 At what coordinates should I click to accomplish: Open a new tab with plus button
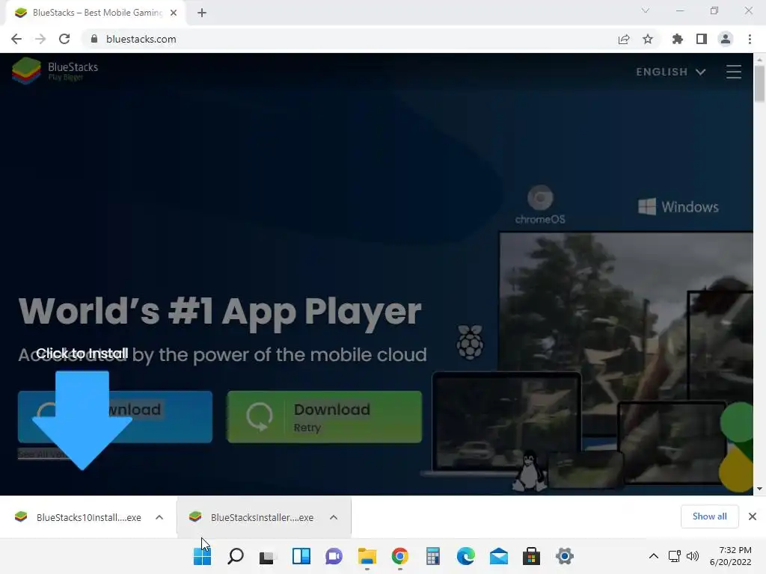202,13
